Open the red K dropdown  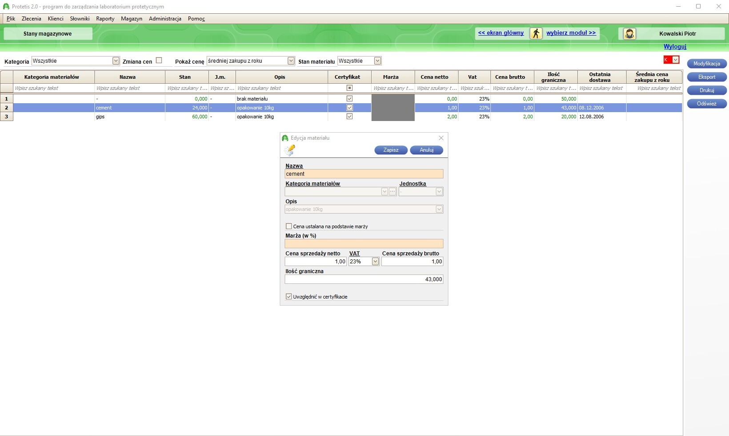click(676, 60)
